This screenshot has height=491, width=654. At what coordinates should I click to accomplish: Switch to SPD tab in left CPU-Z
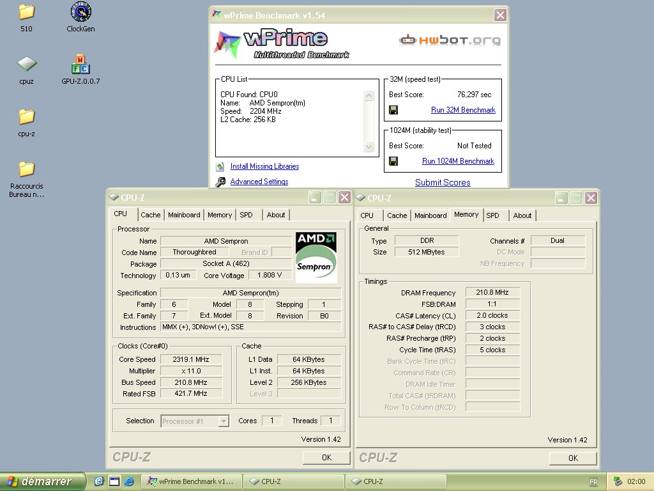pyautogui.click(x=246, y=215)
